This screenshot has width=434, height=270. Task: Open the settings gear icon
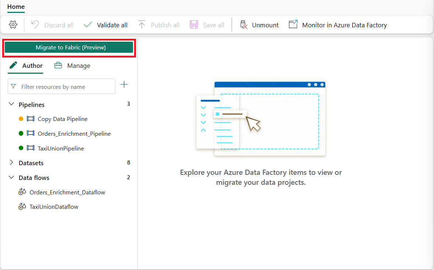(x=13, y=25)
